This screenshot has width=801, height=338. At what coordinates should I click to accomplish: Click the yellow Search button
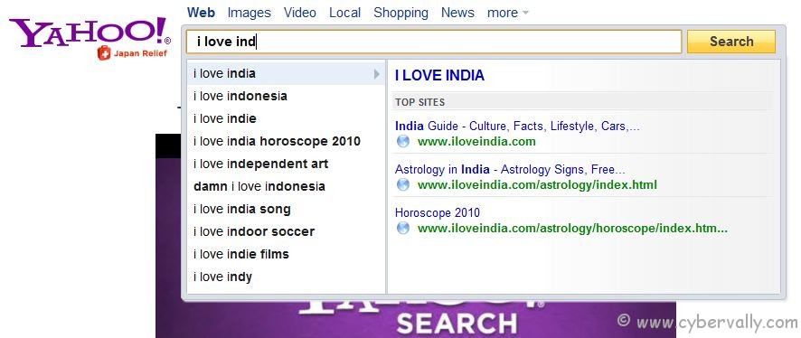(x=731, y=42)
